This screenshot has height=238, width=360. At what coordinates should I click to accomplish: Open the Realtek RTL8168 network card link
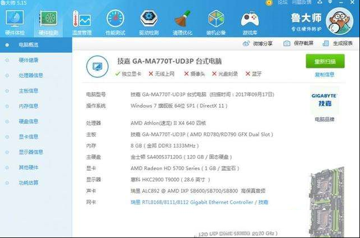click(199, 202)
